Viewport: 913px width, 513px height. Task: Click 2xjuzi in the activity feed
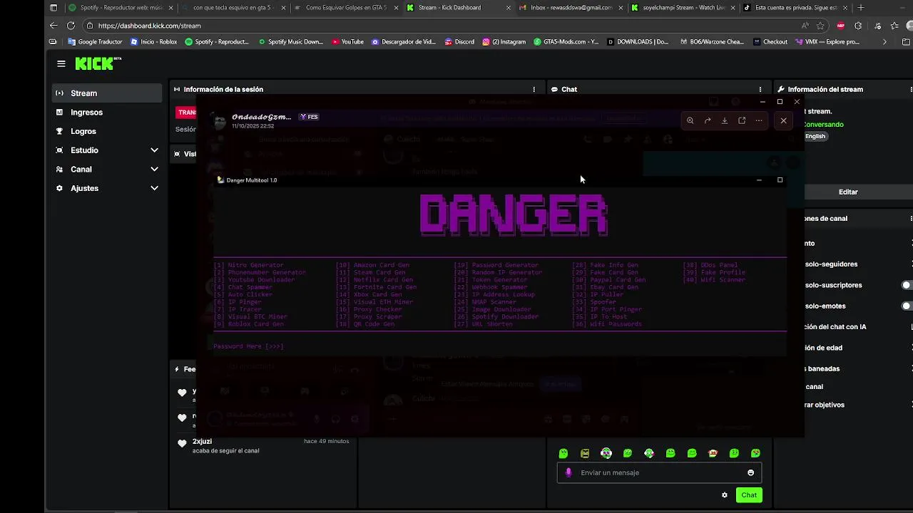[202, 442]
